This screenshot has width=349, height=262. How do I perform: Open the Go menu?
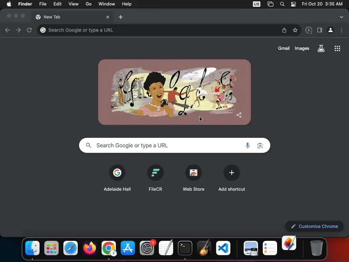pyautogui.click(x=89, y=4)
